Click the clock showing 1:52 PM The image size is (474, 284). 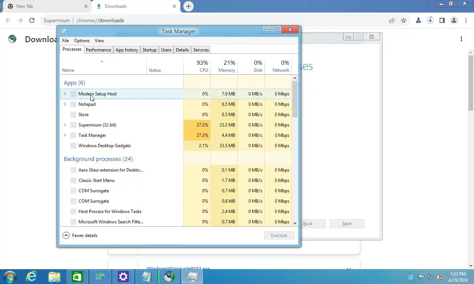[458, 274]
